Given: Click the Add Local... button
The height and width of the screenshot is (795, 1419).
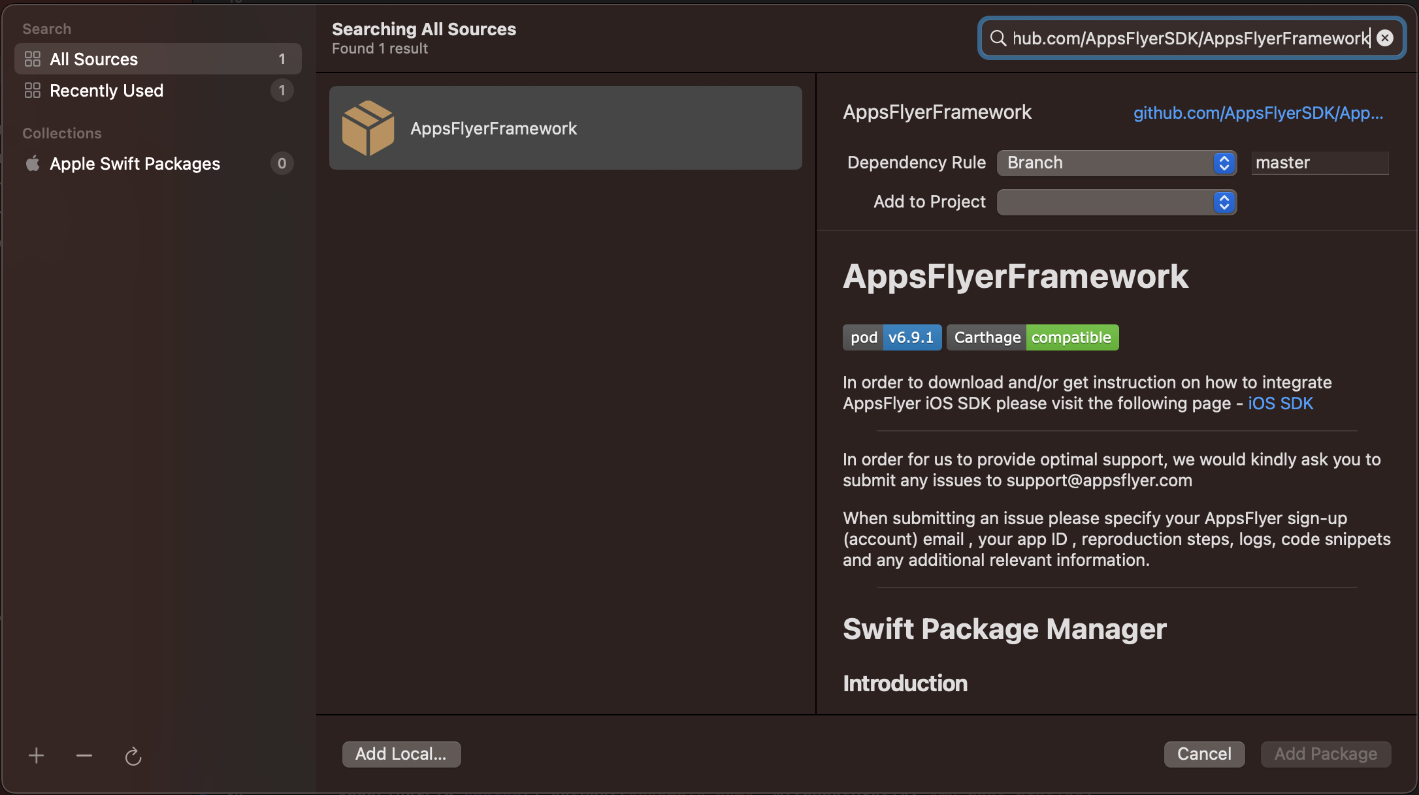Looking at the screenshot, I should click(x=401, y=754).
